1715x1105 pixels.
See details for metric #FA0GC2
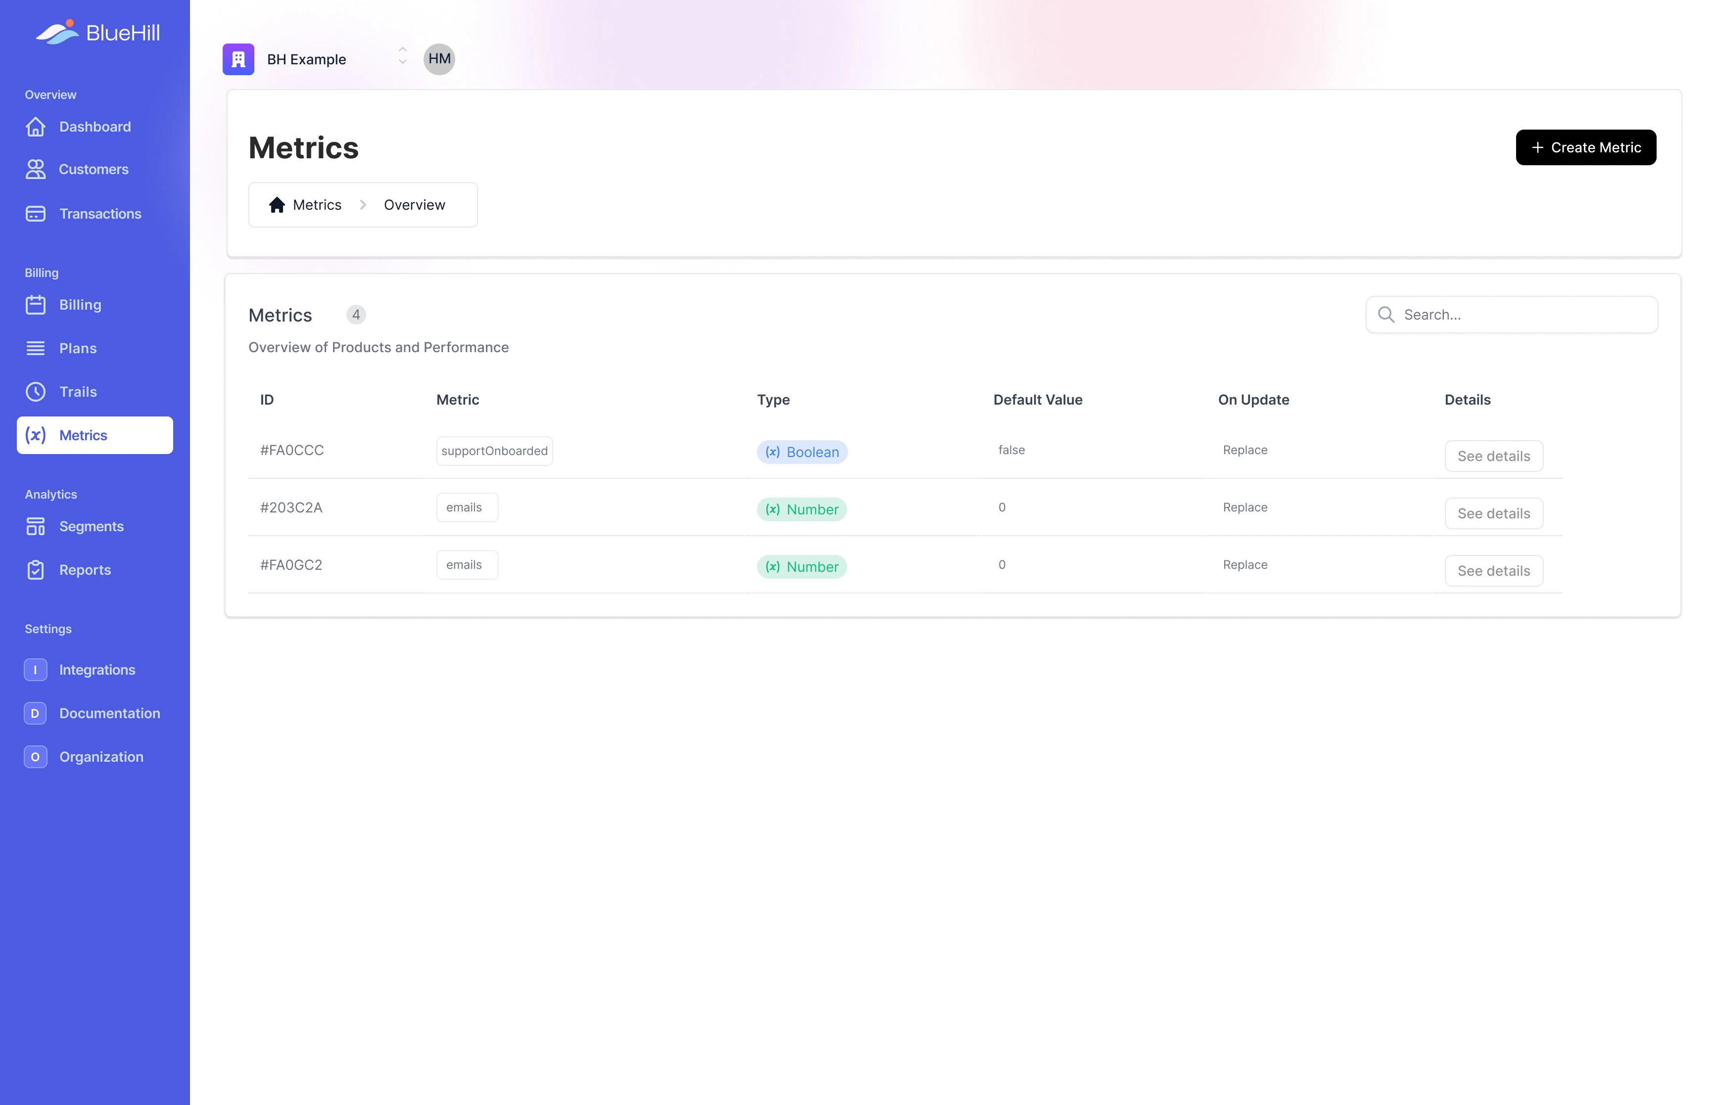(1493, 571)
